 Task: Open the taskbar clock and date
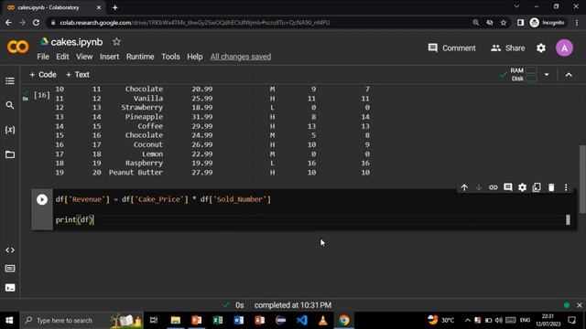[548, 321]
